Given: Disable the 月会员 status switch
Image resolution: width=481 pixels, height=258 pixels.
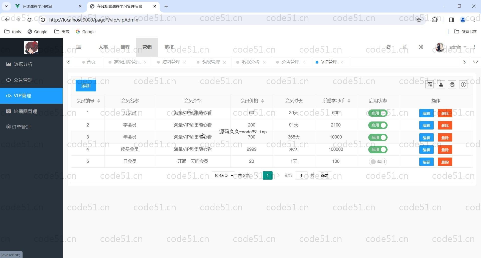Looking at the screenshot, I should pyautogui.click(x=378, y=113).
